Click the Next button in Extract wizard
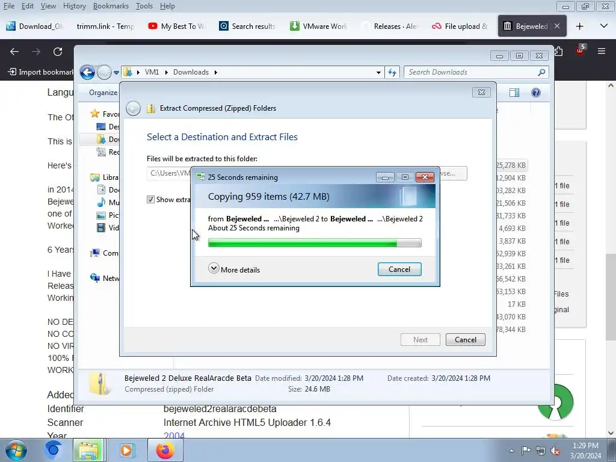This screenshot has height=462, width=616. click(420, 340)
